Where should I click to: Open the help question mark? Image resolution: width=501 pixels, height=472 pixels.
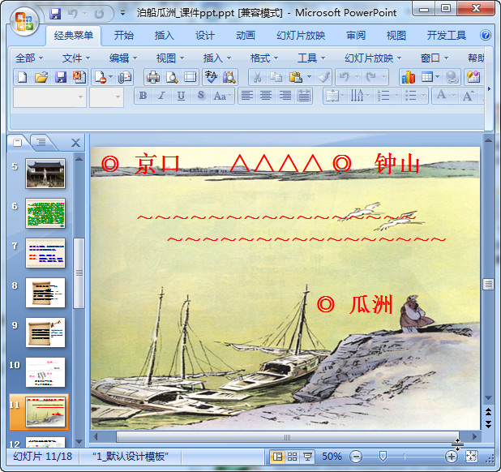click(x=486, y=35)
